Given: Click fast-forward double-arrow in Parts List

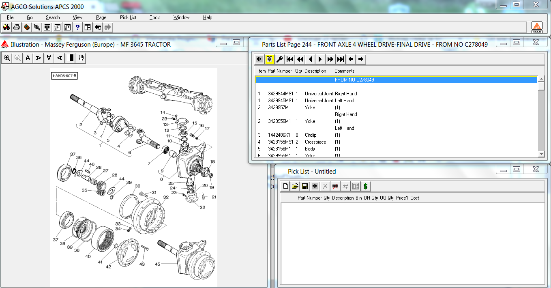Looking at the screenshot, I should coord(330,59).
